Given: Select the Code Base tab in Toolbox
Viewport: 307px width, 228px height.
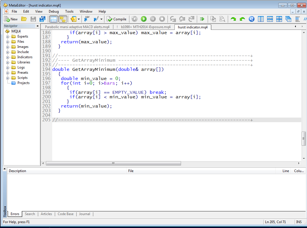Looking at the screenshot, I should [x=65, y=214].
